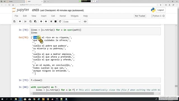Click the Not Trusted button

click(140, 16)
